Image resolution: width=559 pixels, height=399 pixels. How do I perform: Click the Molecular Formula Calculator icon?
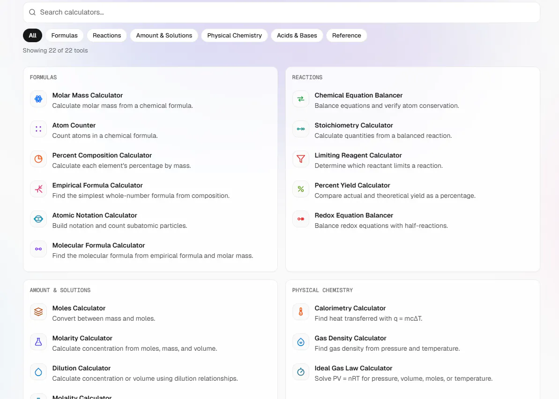pos(38,249)
